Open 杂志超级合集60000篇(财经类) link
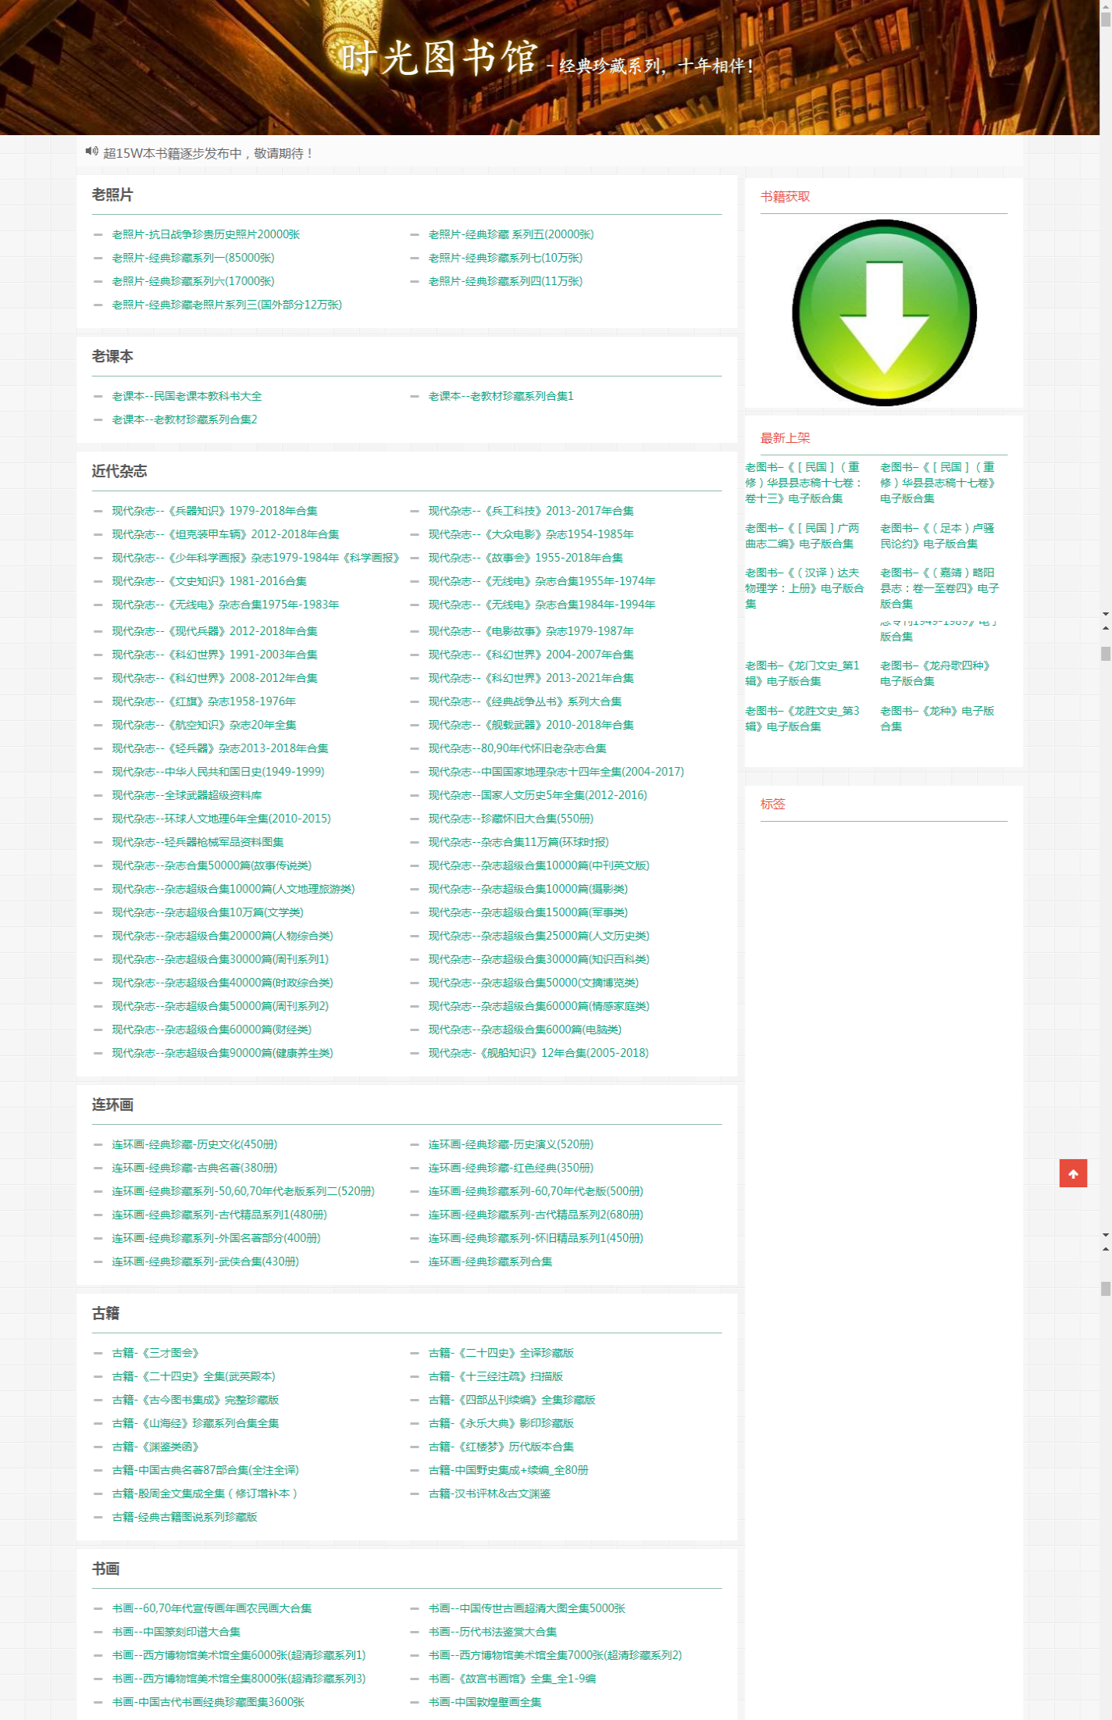Image resolution: width=1112 pixels, height=1720 pixels. click(x=212, y=1030)
